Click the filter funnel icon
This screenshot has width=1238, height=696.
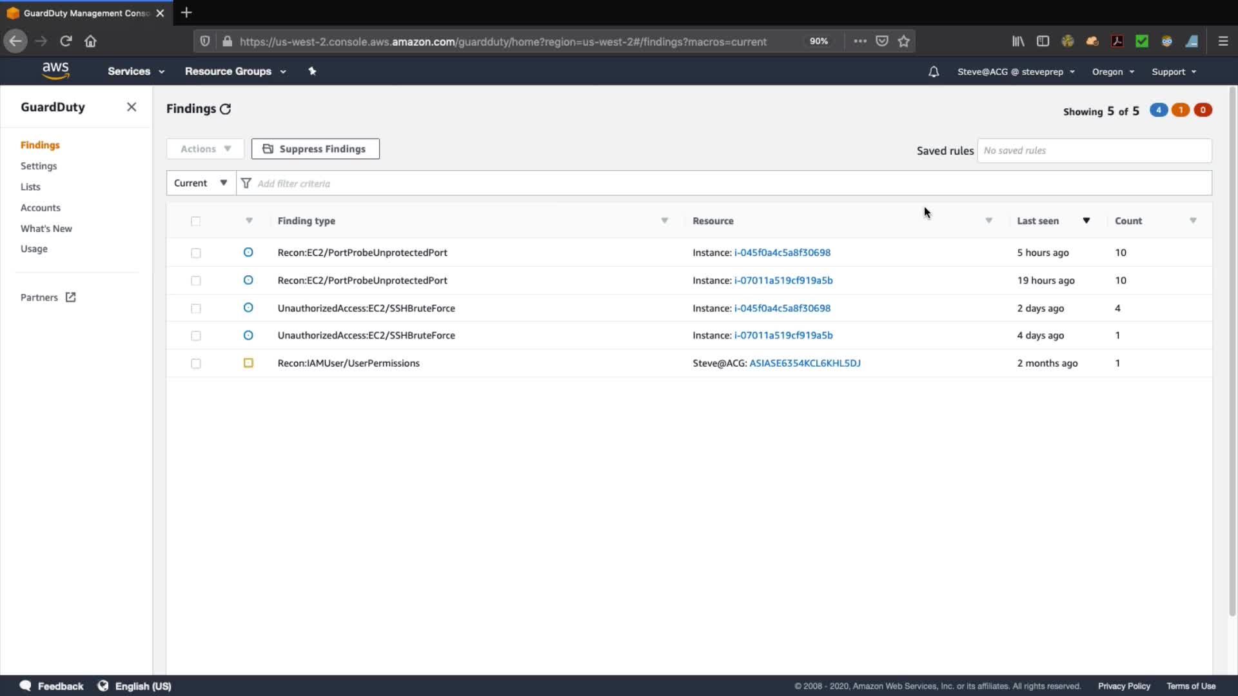pos(246,183)
